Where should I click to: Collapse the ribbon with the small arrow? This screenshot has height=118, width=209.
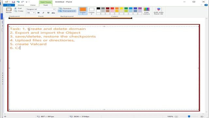[x=201, y=5]
